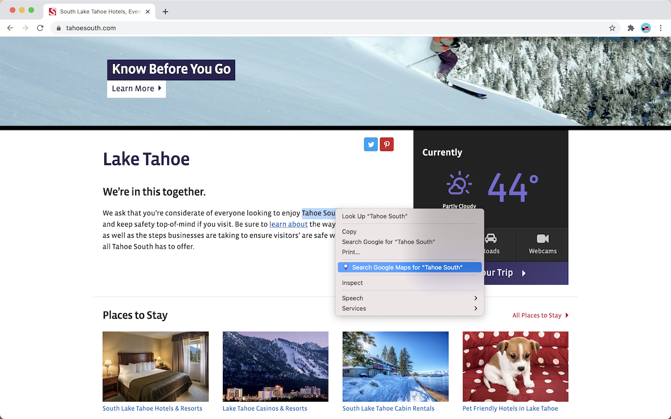
Task: Open Lake Tahoe Casinos & Resorts link
Action: click(265, 409)
